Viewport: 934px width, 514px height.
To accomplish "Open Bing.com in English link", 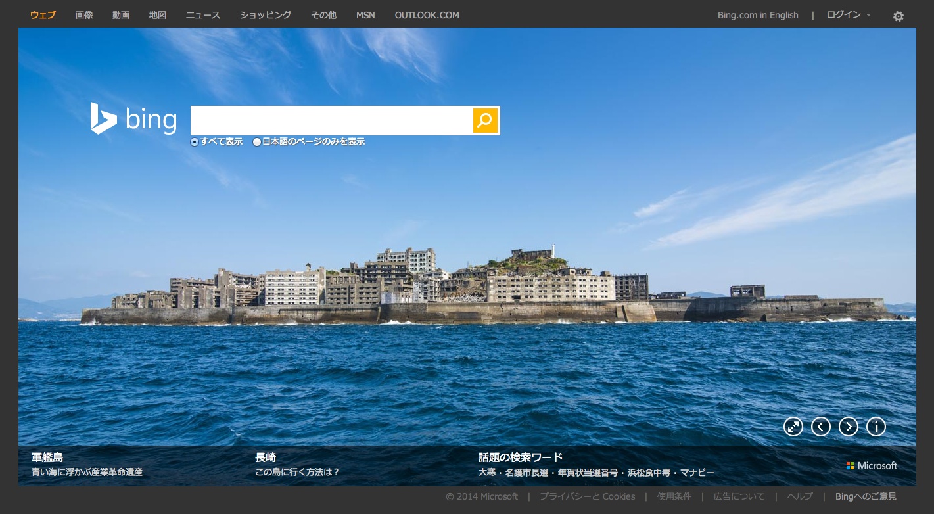I will tap(758, 15).
